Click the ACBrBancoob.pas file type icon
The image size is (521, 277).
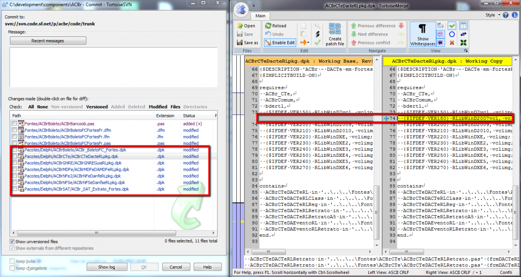pyautogui.click(x=21, y=124)
